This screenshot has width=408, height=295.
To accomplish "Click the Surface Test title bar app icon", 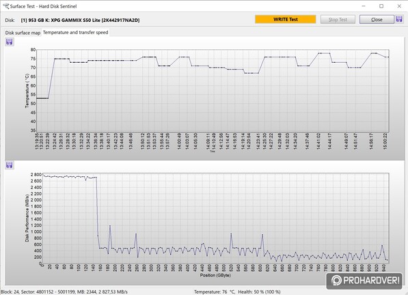I will (x=5, y=6).
